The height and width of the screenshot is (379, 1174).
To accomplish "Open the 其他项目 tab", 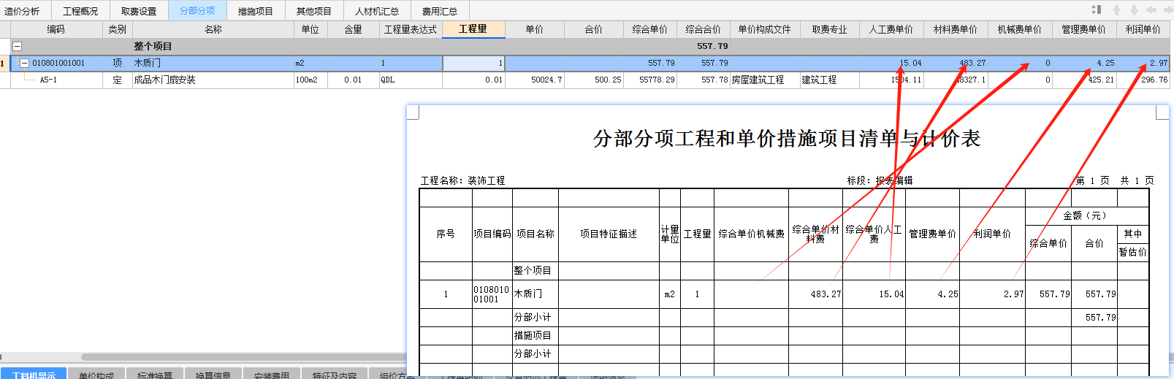I will 314,11.
